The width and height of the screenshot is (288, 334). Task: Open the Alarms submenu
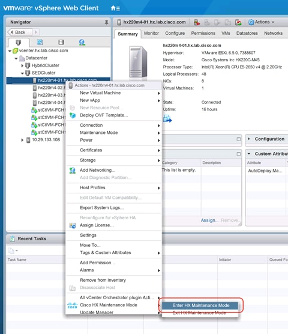114,270
